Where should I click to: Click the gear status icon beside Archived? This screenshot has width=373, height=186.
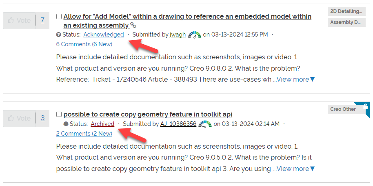click(66, 124)
